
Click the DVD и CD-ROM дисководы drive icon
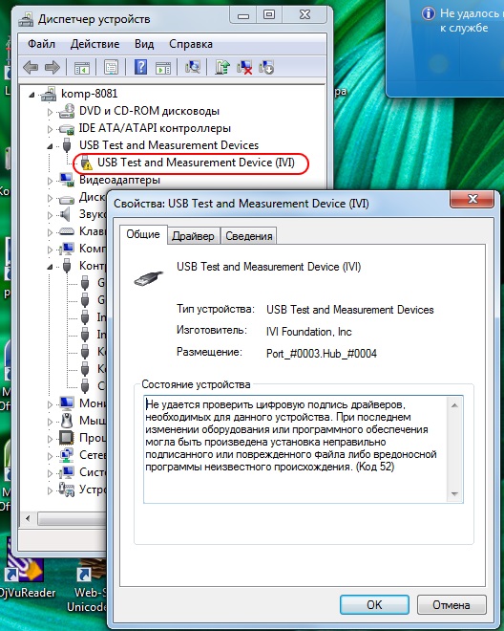coord(67,111)
